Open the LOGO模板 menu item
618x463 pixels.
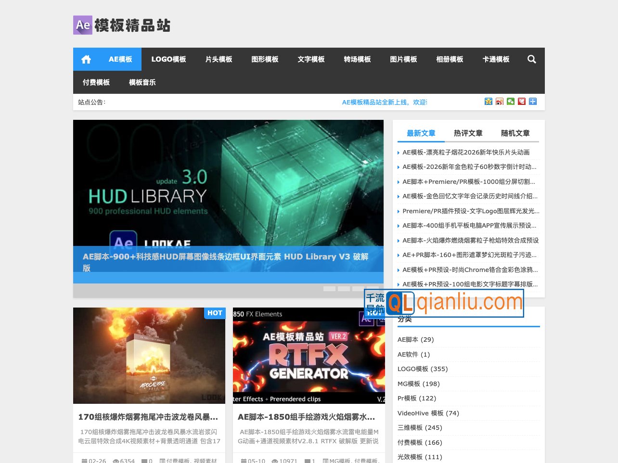(169, 59)
